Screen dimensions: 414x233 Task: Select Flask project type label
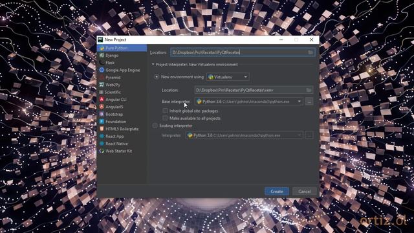pos(110,63)
